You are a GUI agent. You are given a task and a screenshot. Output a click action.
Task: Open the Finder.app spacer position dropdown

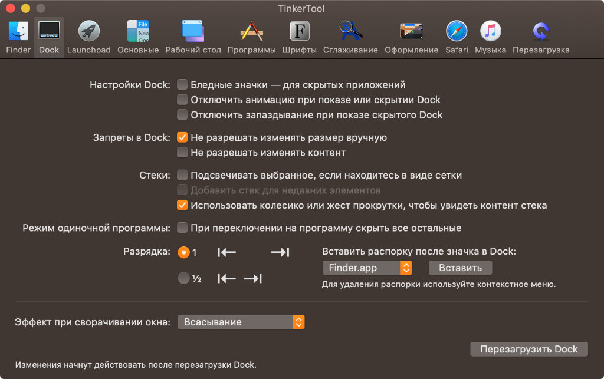(367, 268)
